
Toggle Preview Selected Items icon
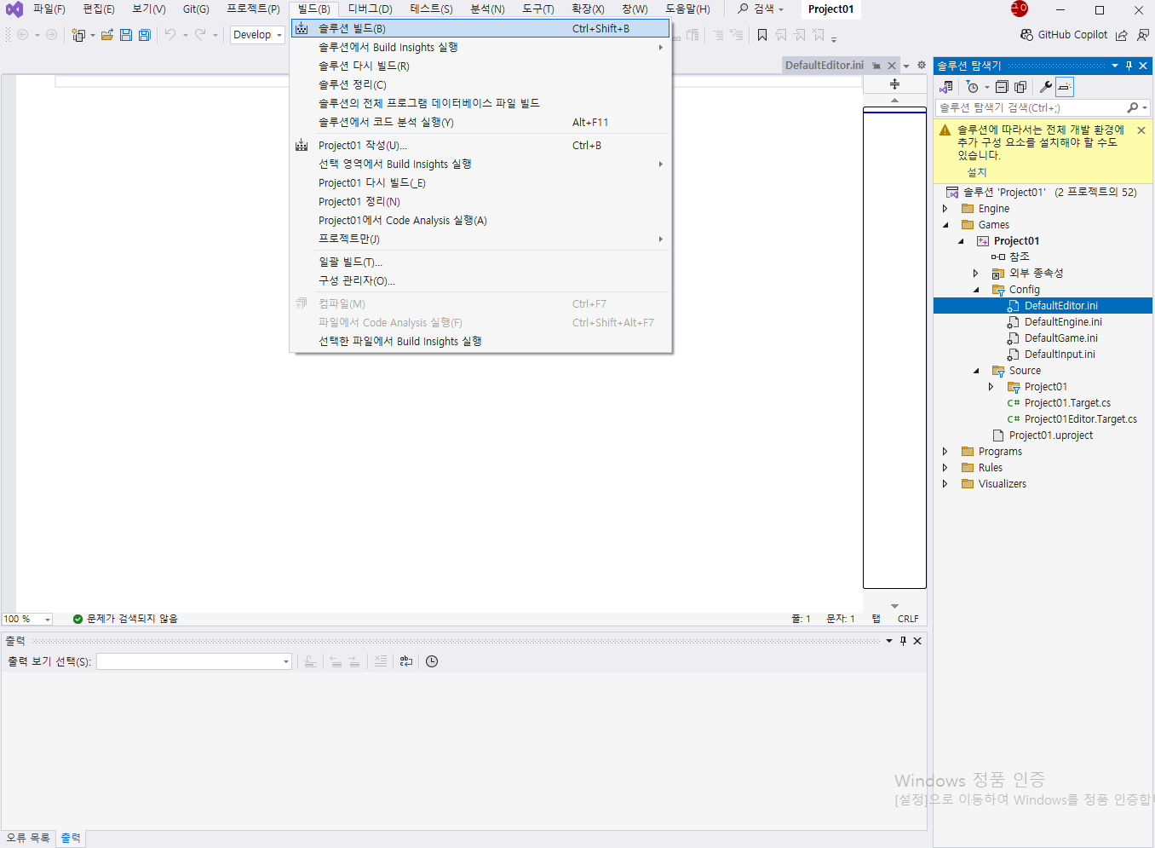[1064, 87]
